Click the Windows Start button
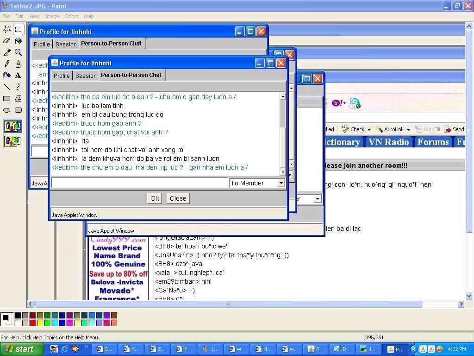 [x=21, y=349]
